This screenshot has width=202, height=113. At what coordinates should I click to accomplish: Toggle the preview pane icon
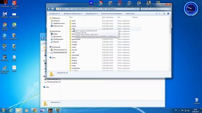click(x=163, y=13)
